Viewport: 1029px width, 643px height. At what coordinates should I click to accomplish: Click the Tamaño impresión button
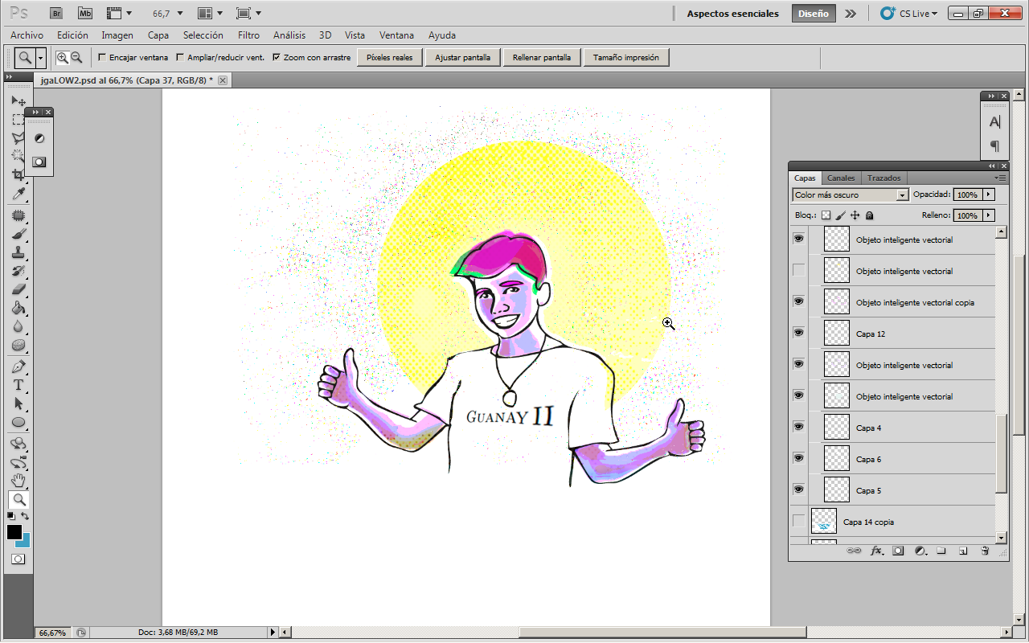point(626,58)
